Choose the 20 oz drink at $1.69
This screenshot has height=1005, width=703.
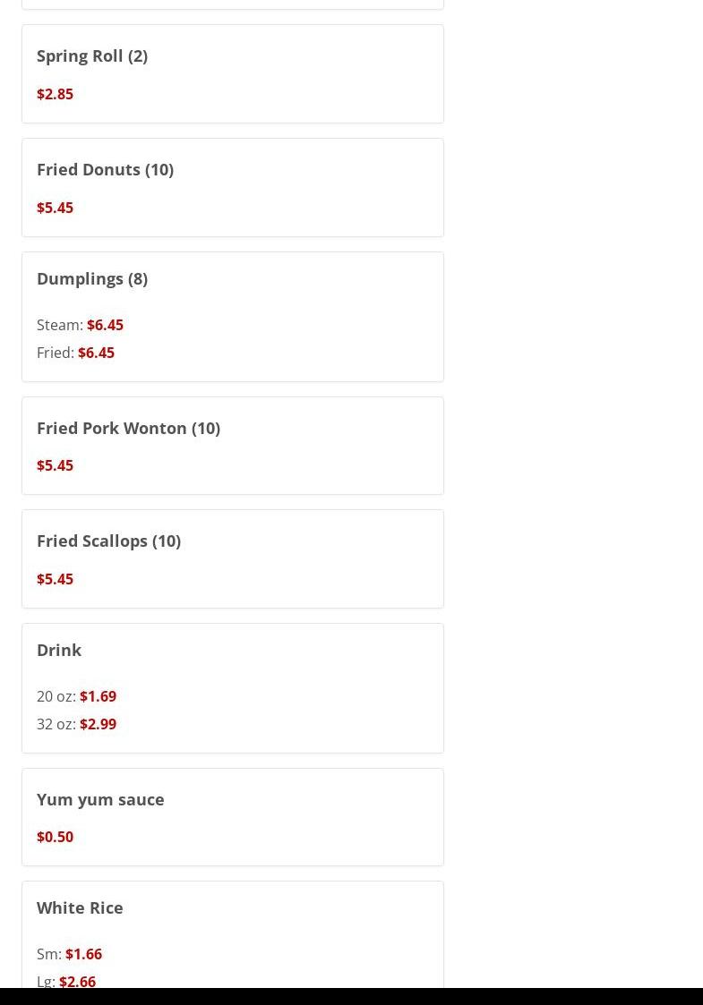98,696
